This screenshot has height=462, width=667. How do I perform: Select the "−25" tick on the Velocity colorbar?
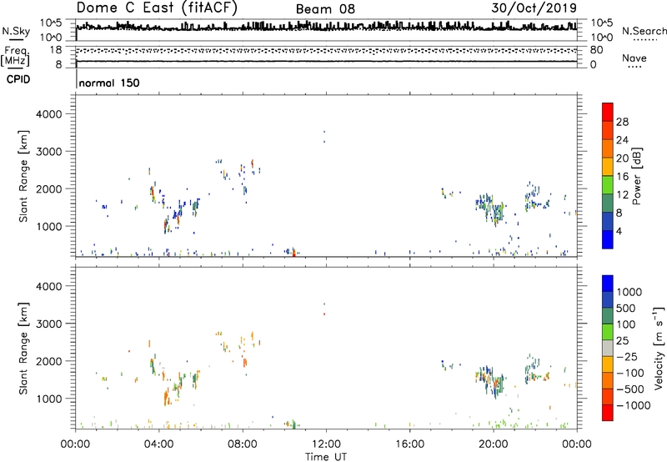(x=627, y=356)
